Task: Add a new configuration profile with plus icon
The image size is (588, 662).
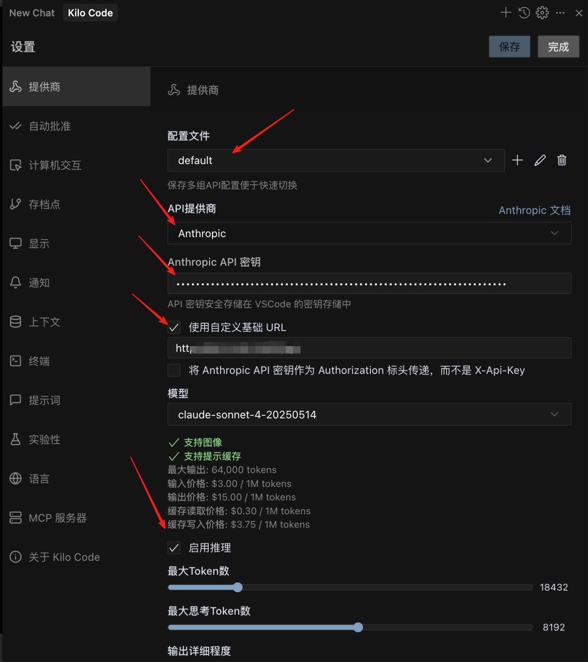Action: pyautogui.click(x=517, y=160)
